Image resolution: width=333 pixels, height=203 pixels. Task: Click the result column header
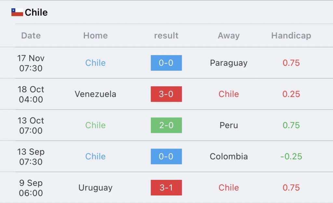coord(166,36)
